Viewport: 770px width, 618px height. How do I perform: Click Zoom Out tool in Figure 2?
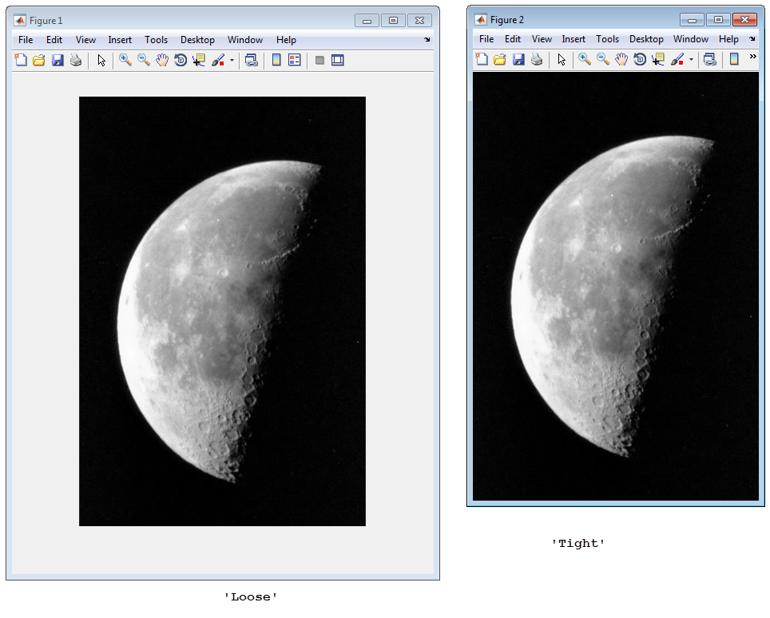pyautogui.click(x=603, y=59)
